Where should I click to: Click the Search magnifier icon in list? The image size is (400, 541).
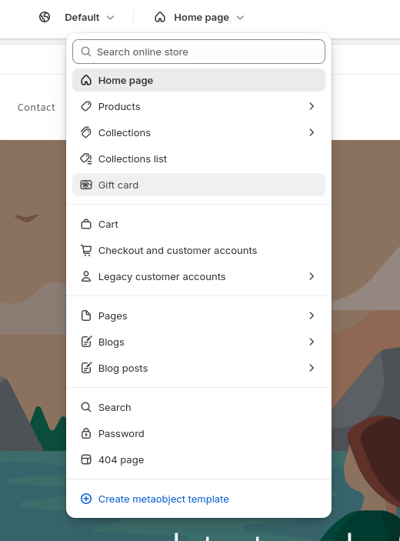point(86,407)
